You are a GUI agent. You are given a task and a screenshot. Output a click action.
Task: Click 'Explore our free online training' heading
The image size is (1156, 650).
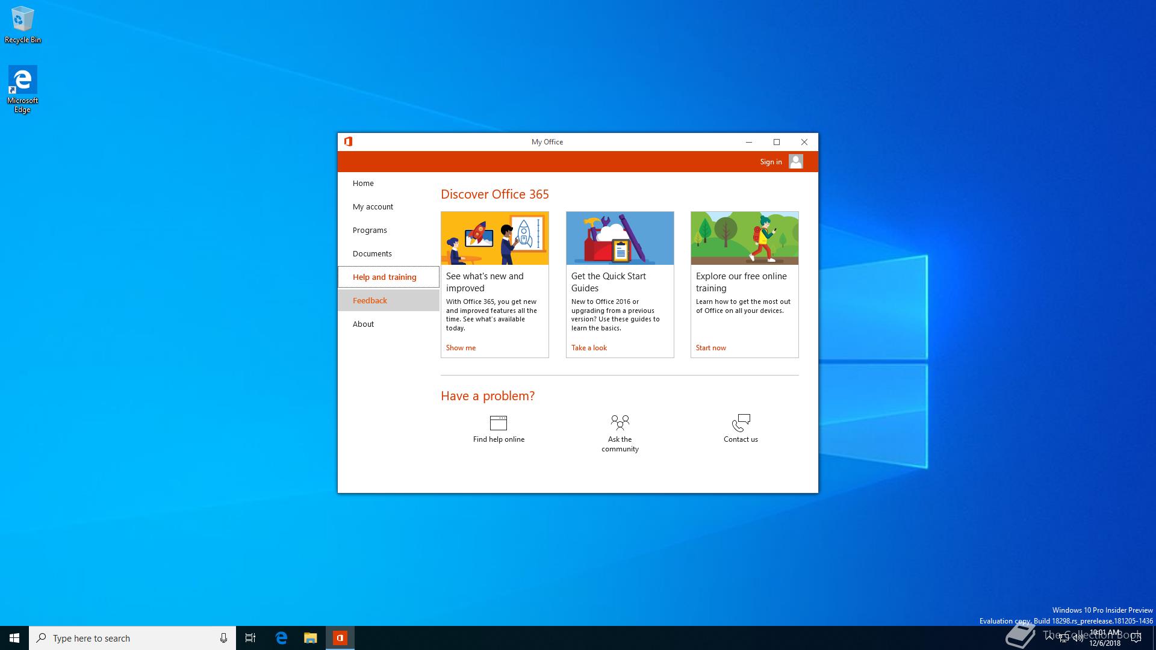click(741, 282)
